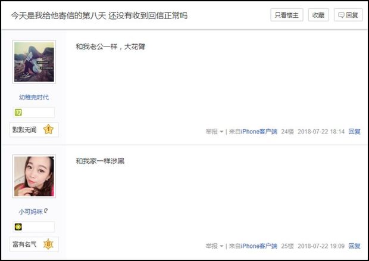Click the level 1 star icon by 默默无闻
The image size is (369, 261).
(48, 129)
